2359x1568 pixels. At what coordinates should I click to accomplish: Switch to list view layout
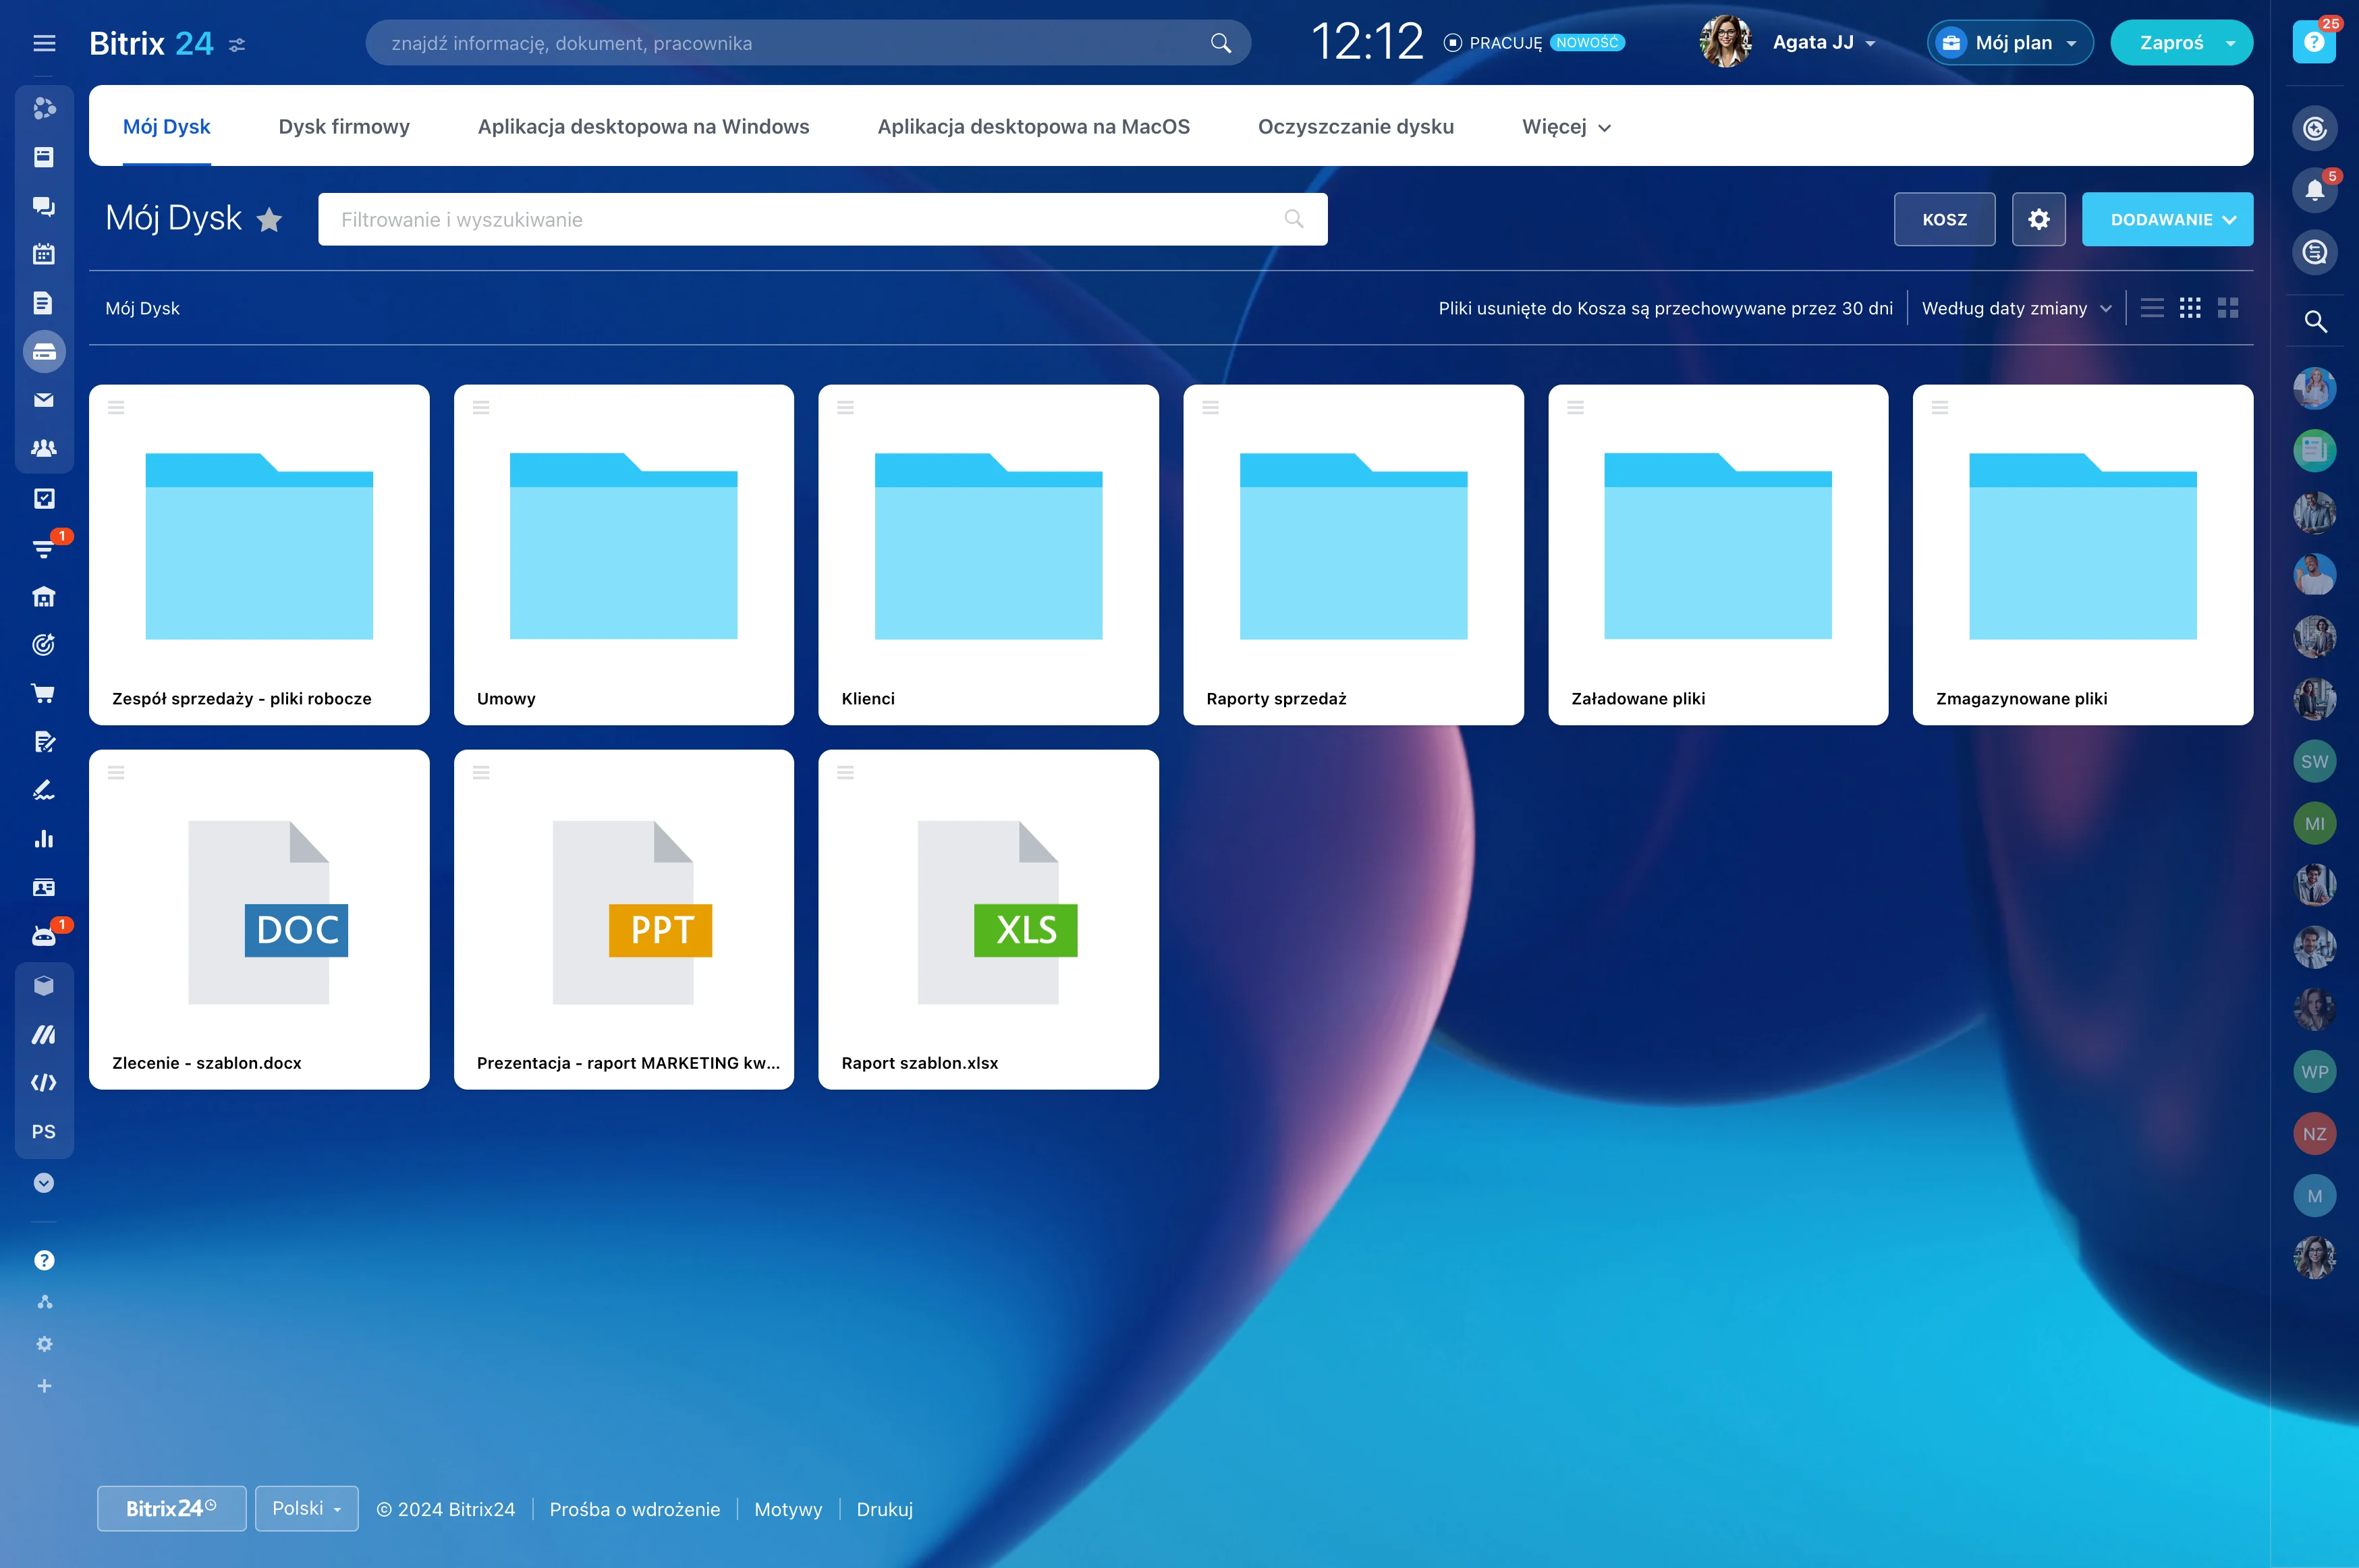[2152, 308]
